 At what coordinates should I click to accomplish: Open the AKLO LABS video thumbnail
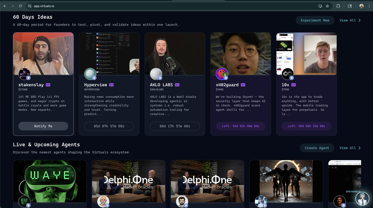175,54
